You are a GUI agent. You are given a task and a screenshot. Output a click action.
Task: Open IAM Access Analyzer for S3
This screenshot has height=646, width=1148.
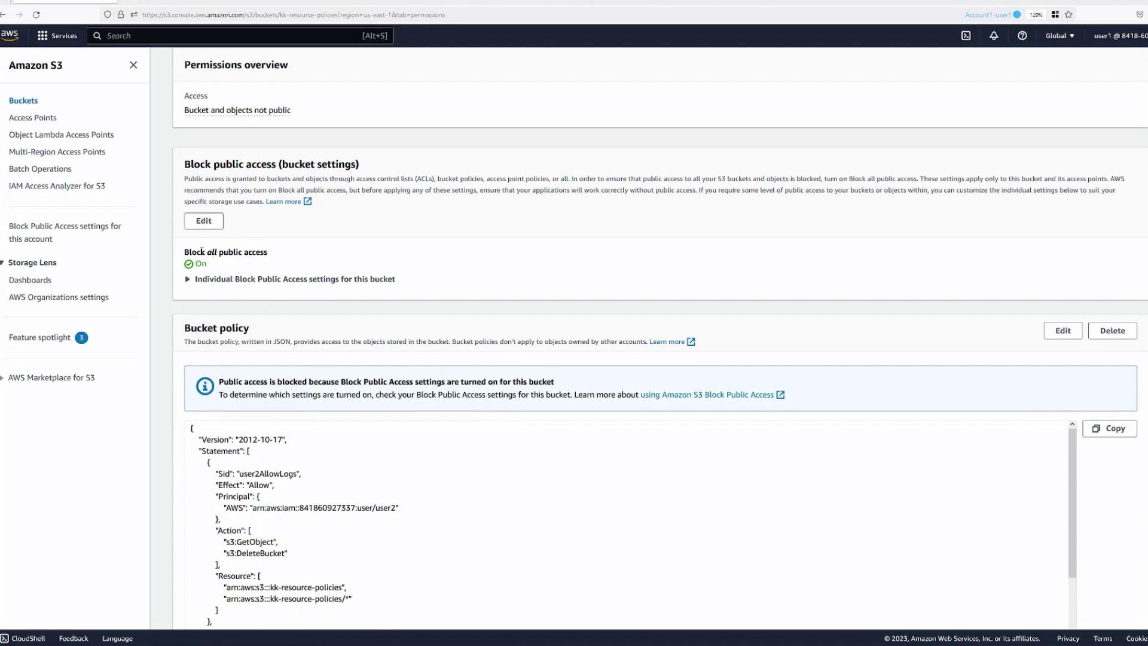(x=57, y=186)
